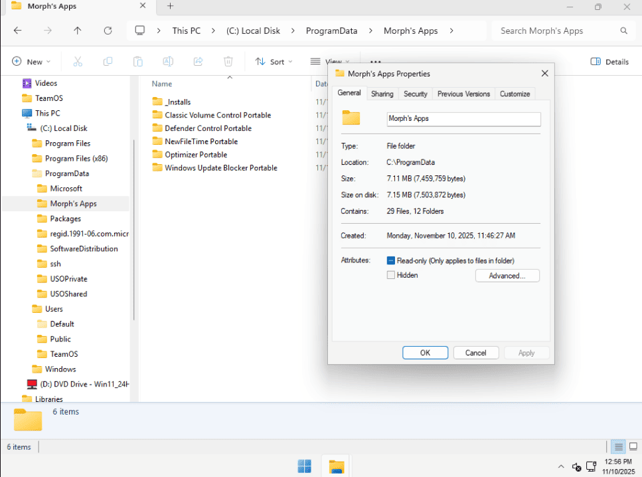Click the Cut scissors icon in toolbar
The height and width of the screenshot is (477, 642).
tap(77, 62)
